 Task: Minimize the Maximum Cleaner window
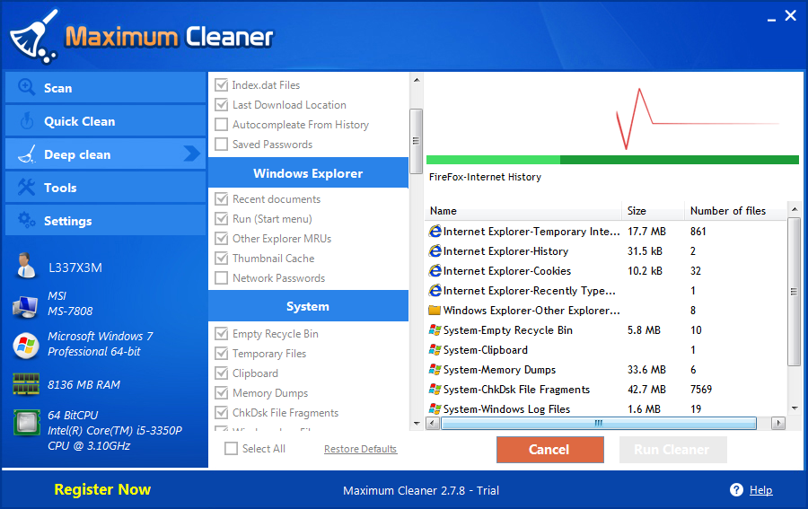pos(771,19)
